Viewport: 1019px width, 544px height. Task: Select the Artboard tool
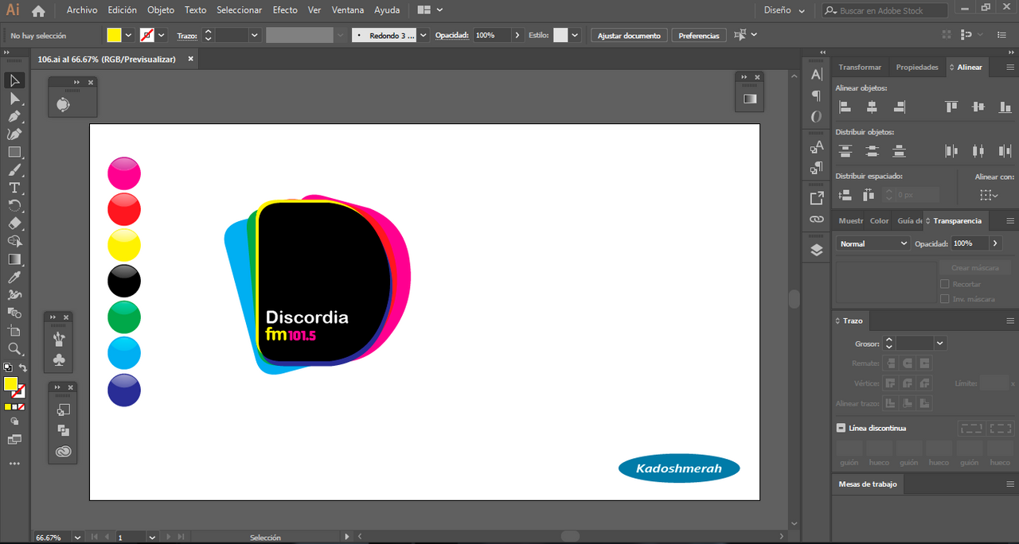(x=14, y=331)
